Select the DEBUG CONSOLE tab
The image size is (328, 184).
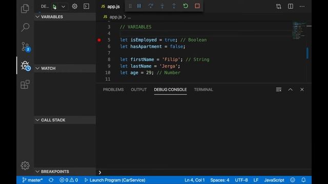click(170, 89)
